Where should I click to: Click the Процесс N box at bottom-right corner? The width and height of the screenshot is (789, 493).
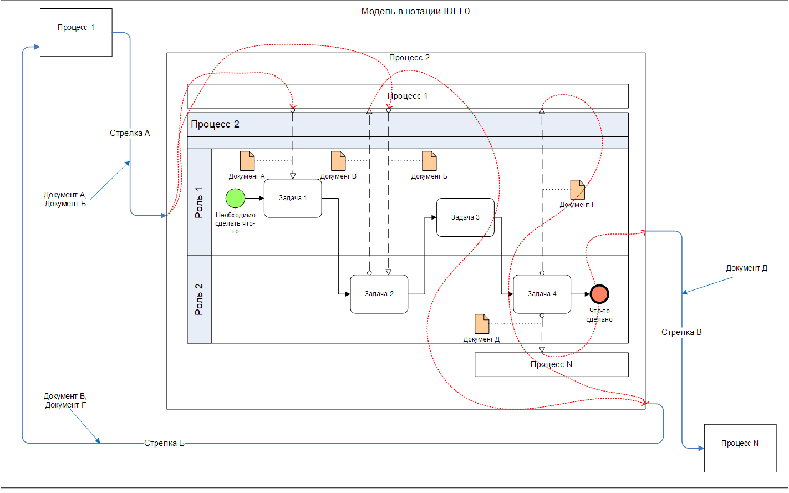point(740,448)
